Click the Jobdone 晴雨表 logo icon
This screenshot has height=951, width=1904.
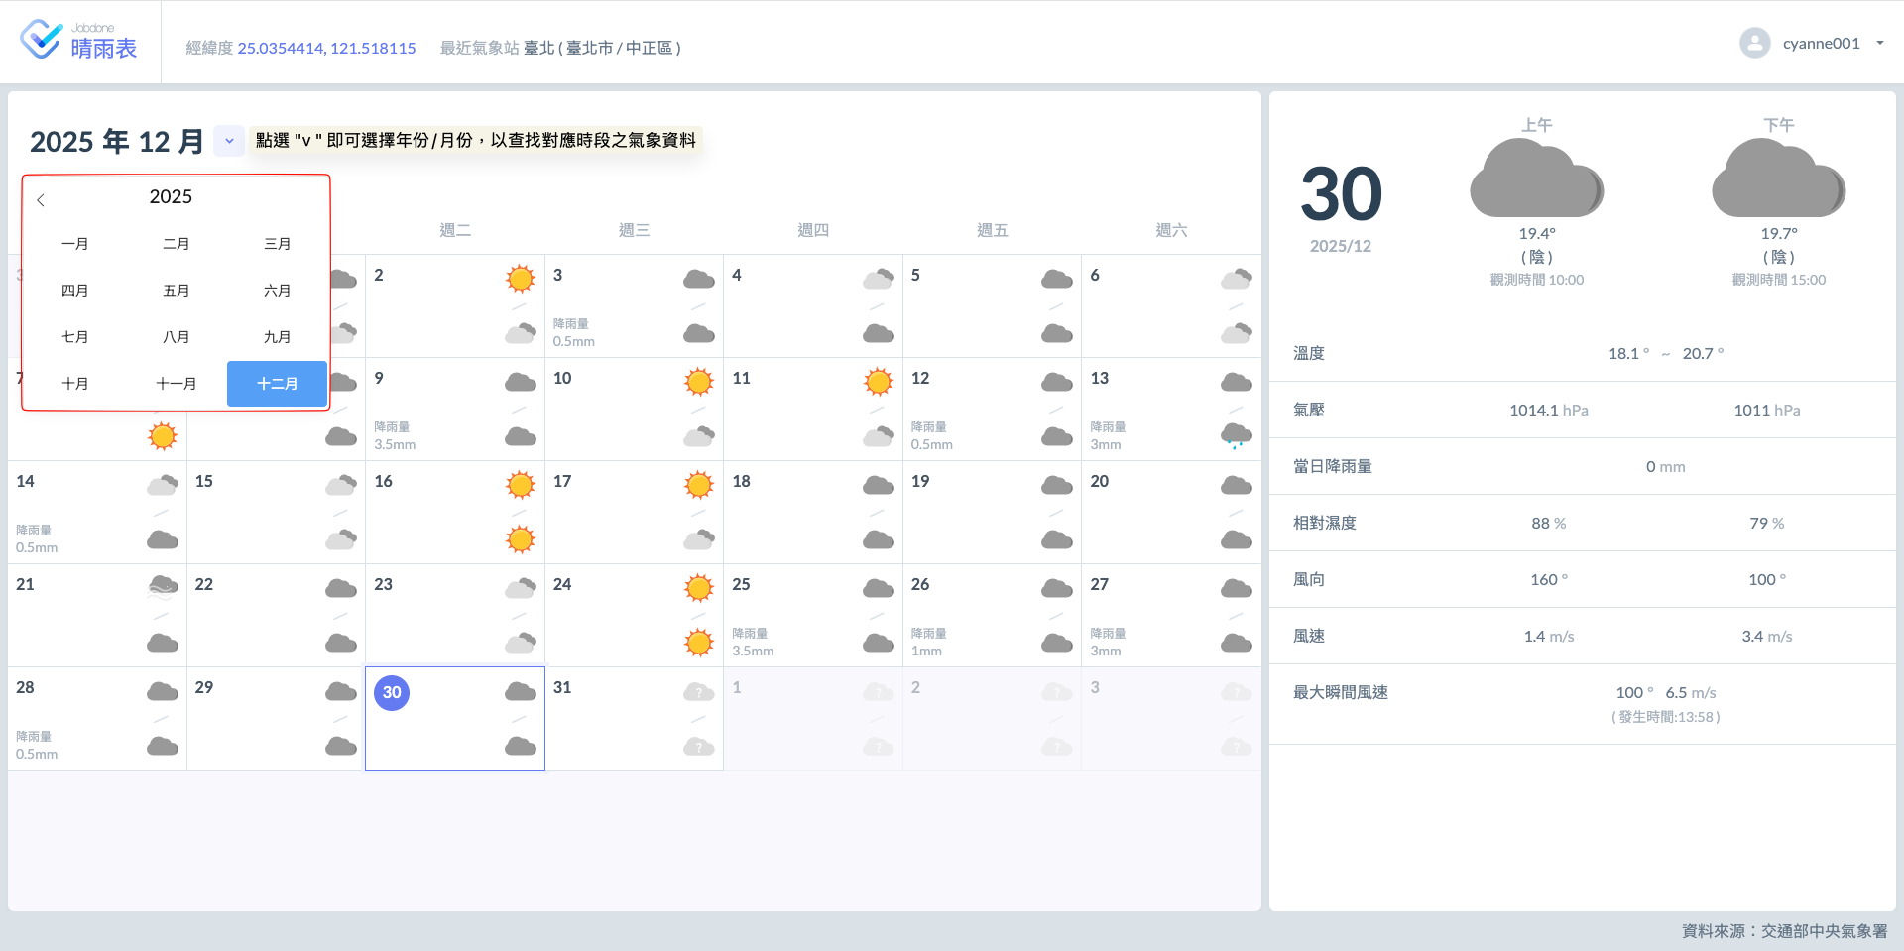click(x=42, y=40)
